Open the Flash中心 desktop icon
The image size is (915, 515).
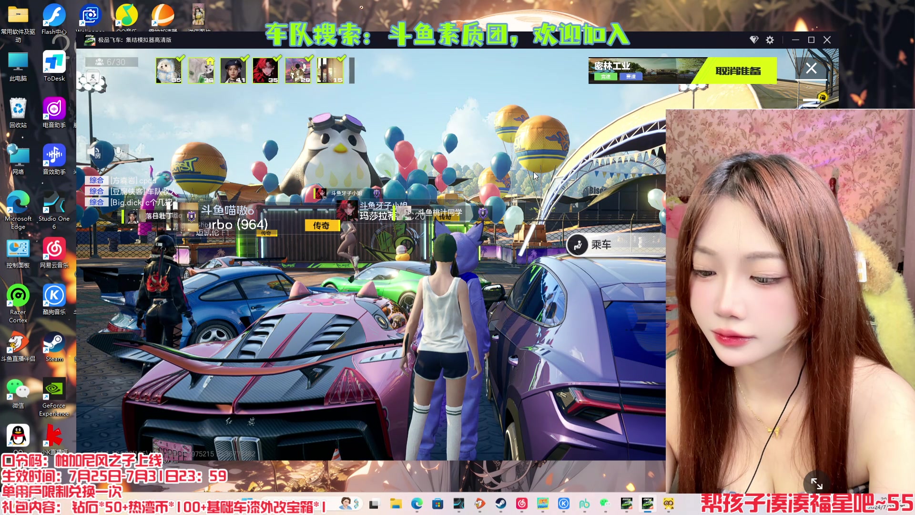point(54,19)
